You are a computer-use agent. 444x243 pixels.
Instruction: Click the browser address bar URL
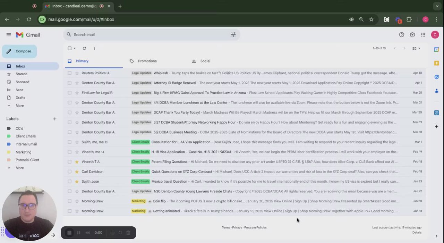tap(81, 19)
